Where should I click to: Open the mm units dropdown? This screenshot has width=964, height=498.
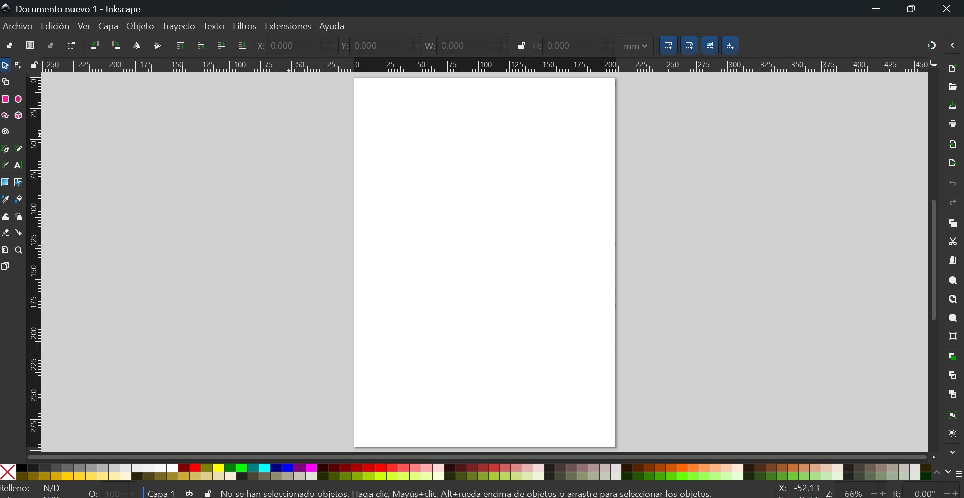636,46
